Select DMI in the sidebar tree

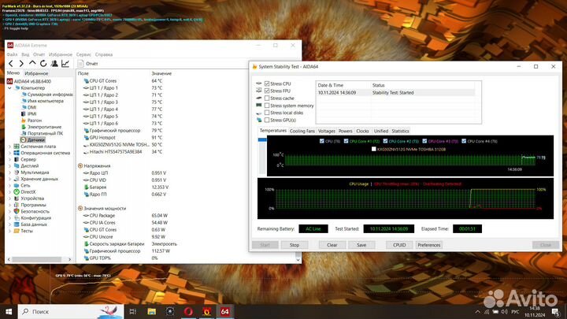[31, 107]
